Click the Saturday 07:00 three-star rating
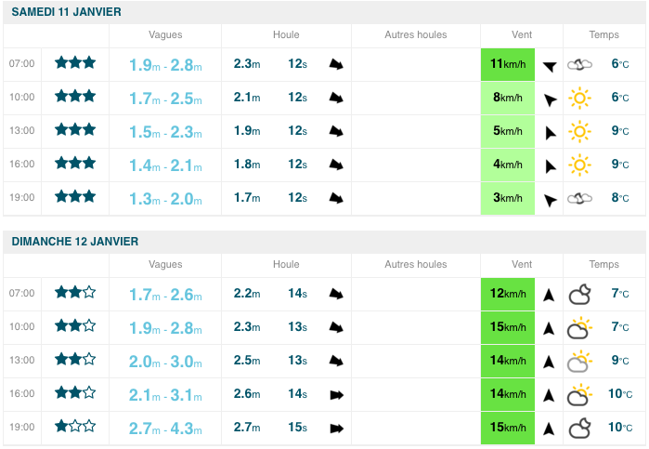Image resolution: width=649 pixels, height=449 pixels. click(x=75, y=63)
